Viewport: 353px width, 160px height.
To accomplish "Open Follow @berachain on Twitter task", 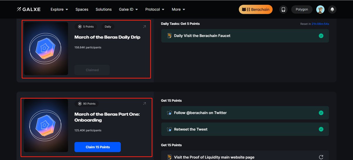I will click(x=245, y=113).
